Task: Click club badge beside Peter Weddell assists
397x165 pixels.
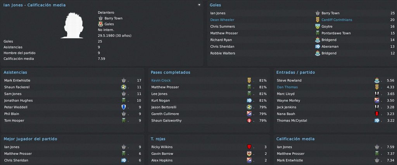Action: 124,107
